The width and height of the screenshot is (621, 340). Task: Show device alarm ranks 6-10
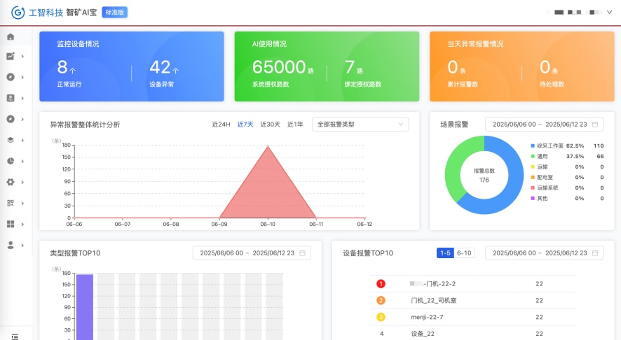point(464,253)
